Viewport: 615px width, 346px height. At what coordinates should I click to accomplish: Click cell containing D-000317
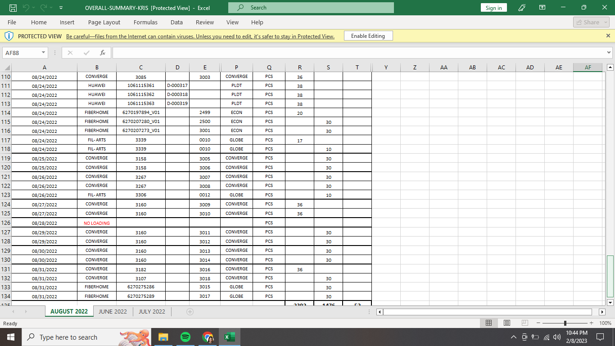click(x=177, y=85)
